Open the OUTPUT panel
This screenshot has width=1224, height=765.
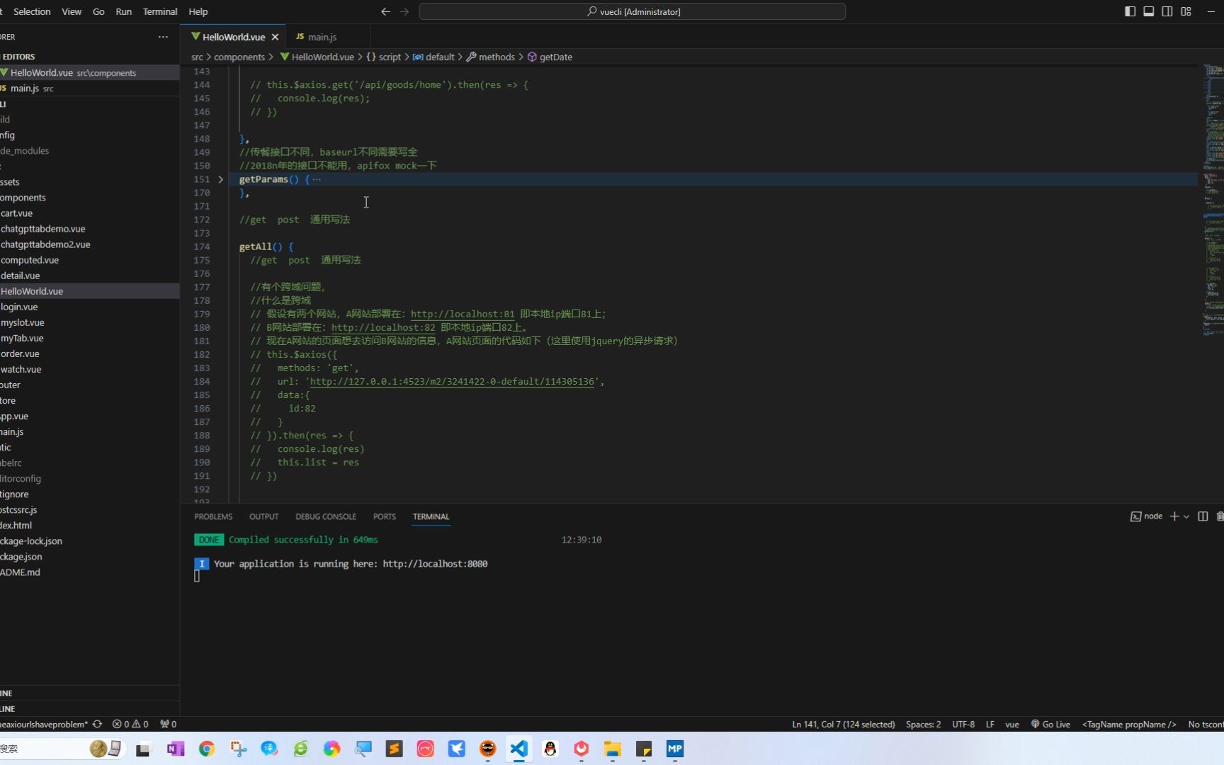(x=263, y=516)
